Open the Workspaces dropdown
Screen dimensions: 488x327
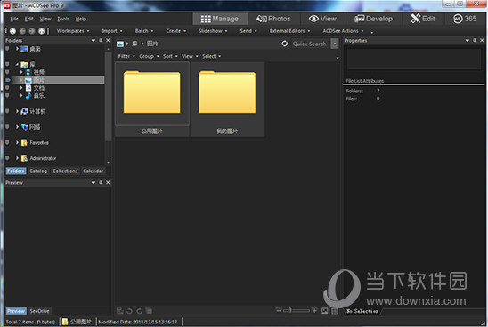click(x=73, y=31)
